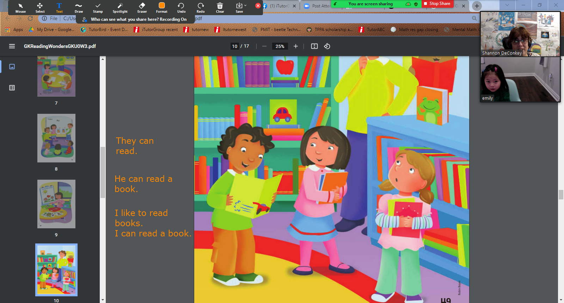564x303 pixels.
Task: Click the Stop Share button
Action: [x=437, y=4]
